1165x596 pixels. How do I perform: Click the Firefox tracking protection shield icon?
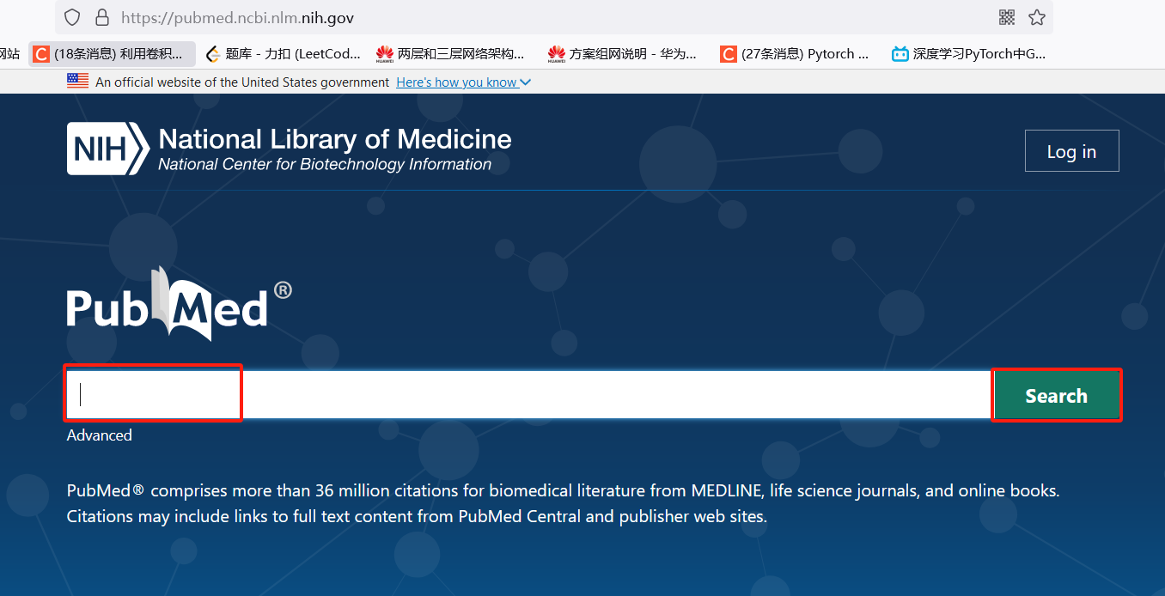click(x=73, y=17)
